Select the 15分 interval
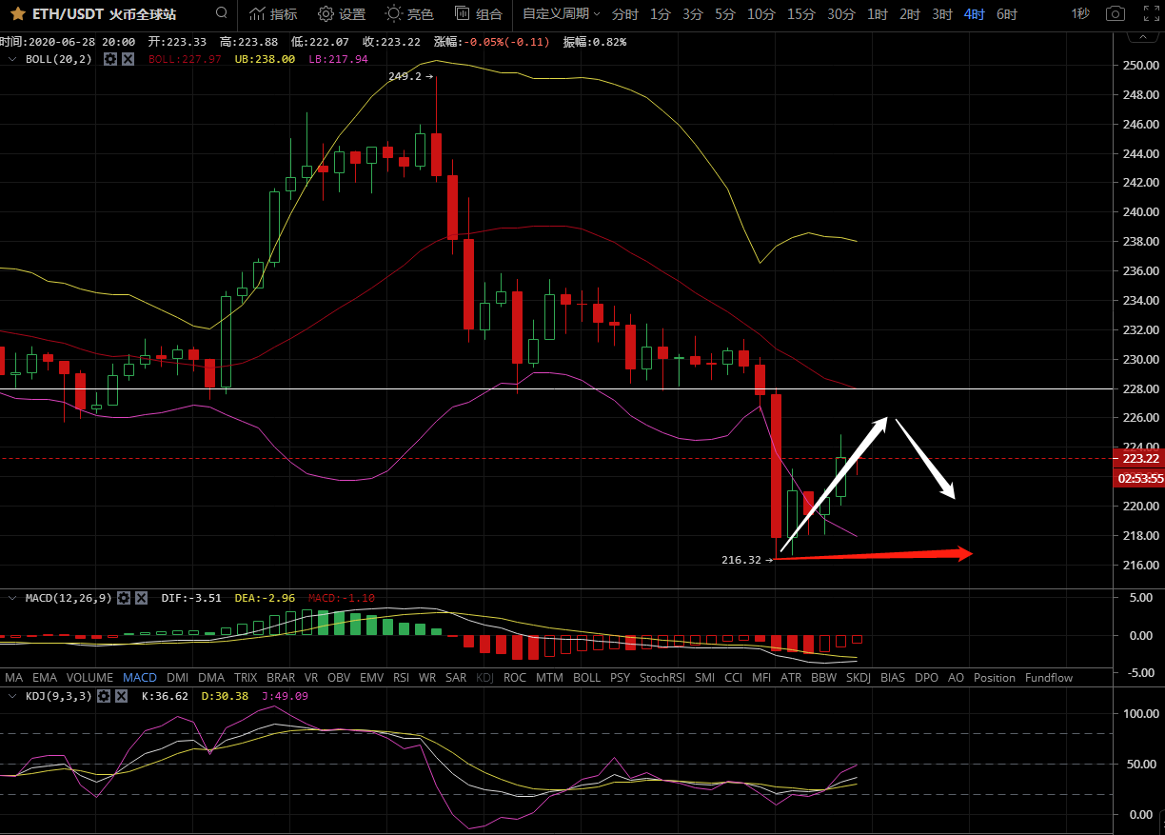This screenshot has height=835, width=1165. click(x=800, y=14)
